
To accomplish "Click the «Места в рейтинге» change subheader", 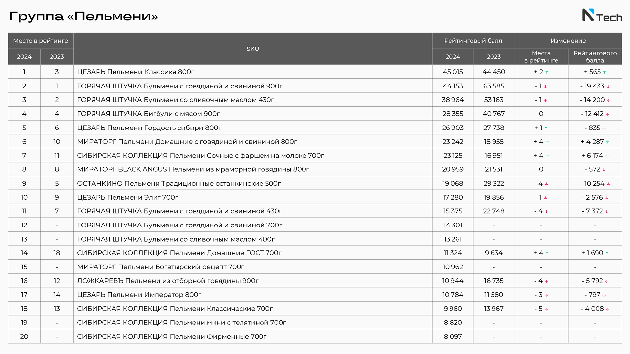I will click(x=541, y=57).
